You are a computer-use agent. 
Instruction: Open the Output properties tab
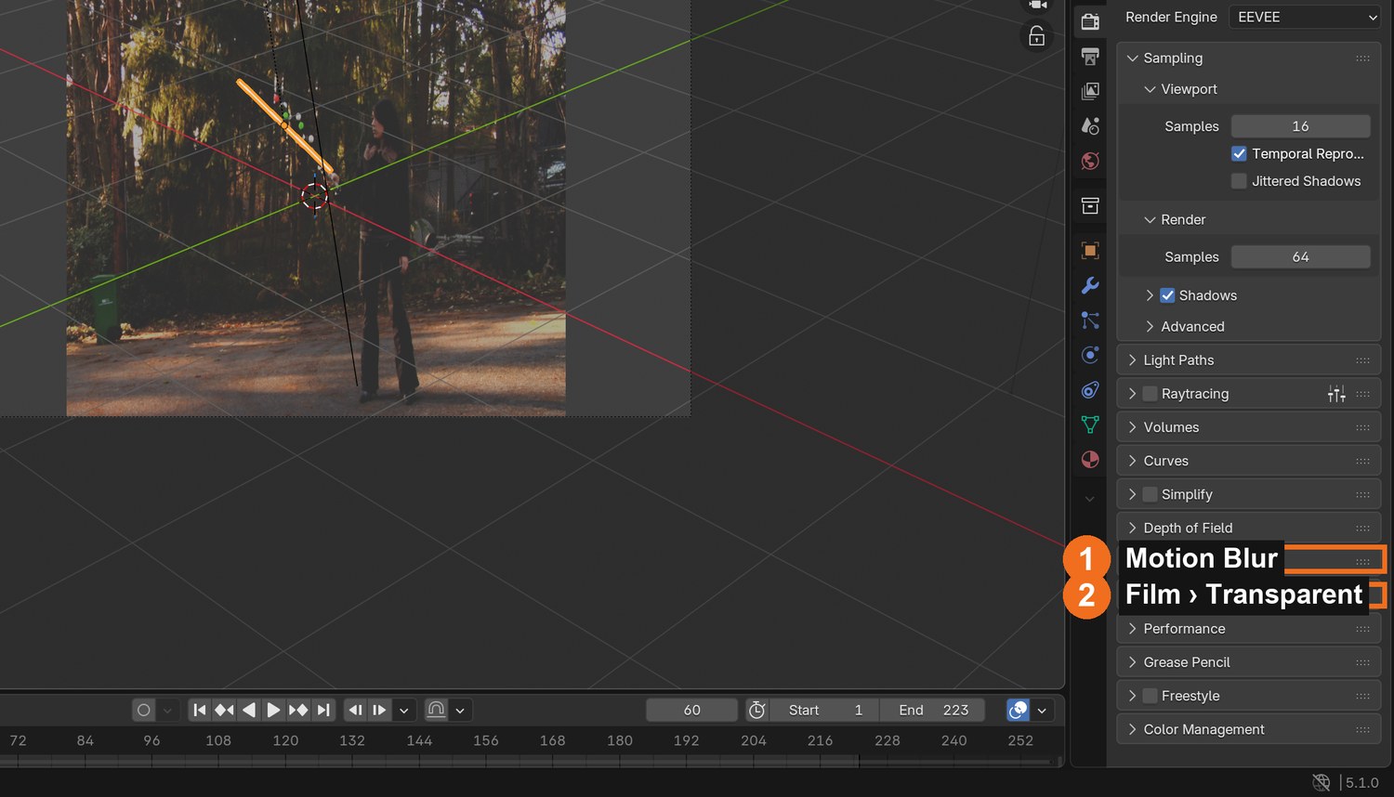pyautogui.click(x=1090, y=57)
